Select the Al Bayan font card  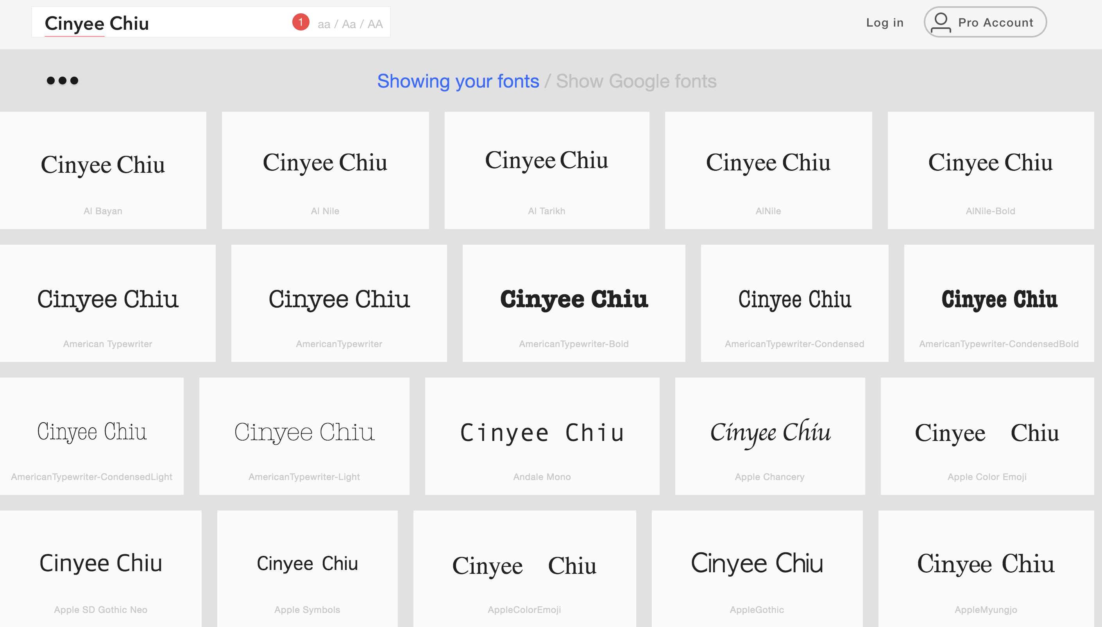(103, 170)
